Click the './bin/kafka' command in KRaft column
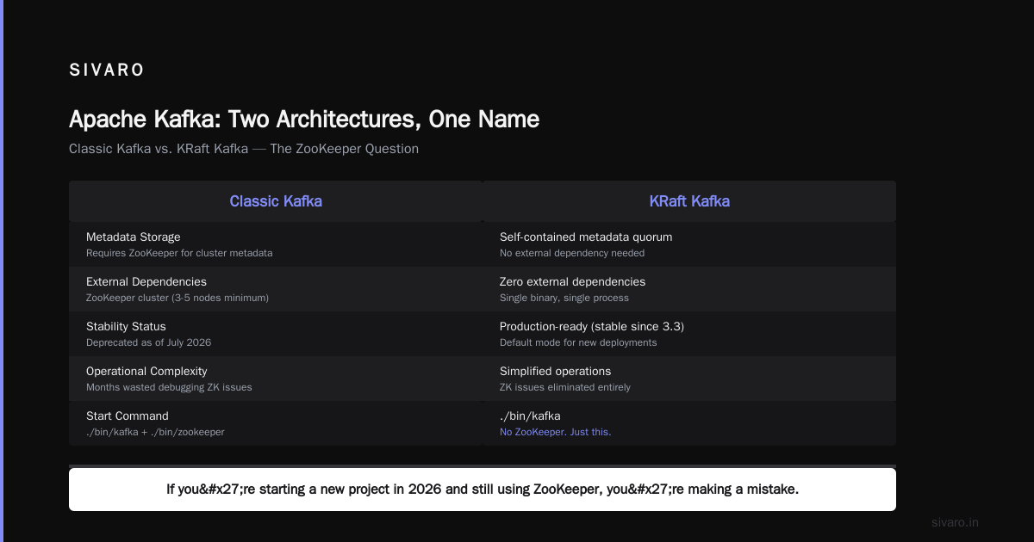 coord(530,416)
